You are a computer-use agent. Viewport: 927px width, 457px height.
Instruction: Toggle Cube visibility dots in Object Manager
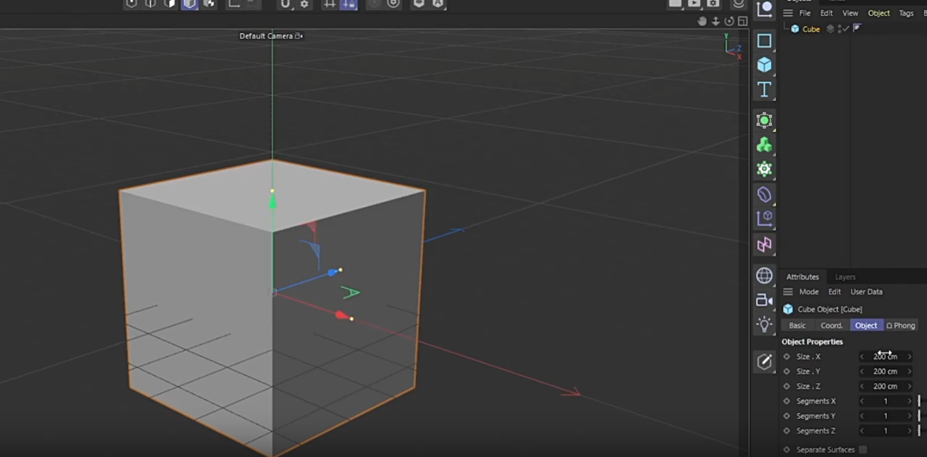(x=839, y=29)
